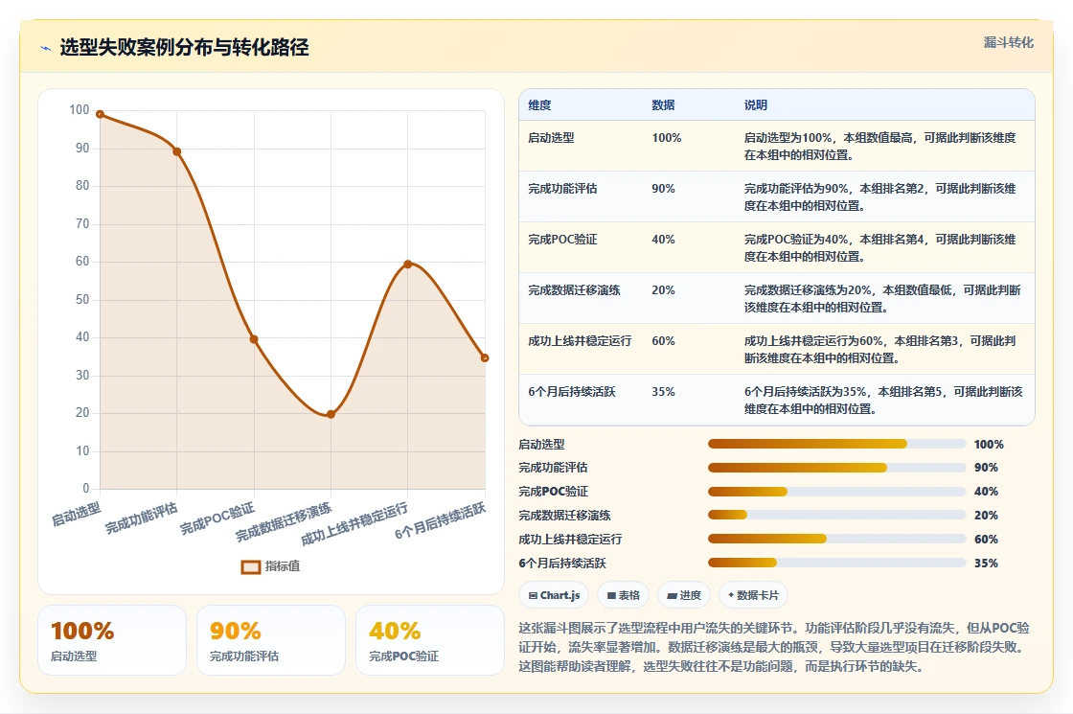This screenshot has height=714, width=1073.
Task: Click the summary paragraph starting 这张漏斗图展示了
Action: (x=774, y=647)
